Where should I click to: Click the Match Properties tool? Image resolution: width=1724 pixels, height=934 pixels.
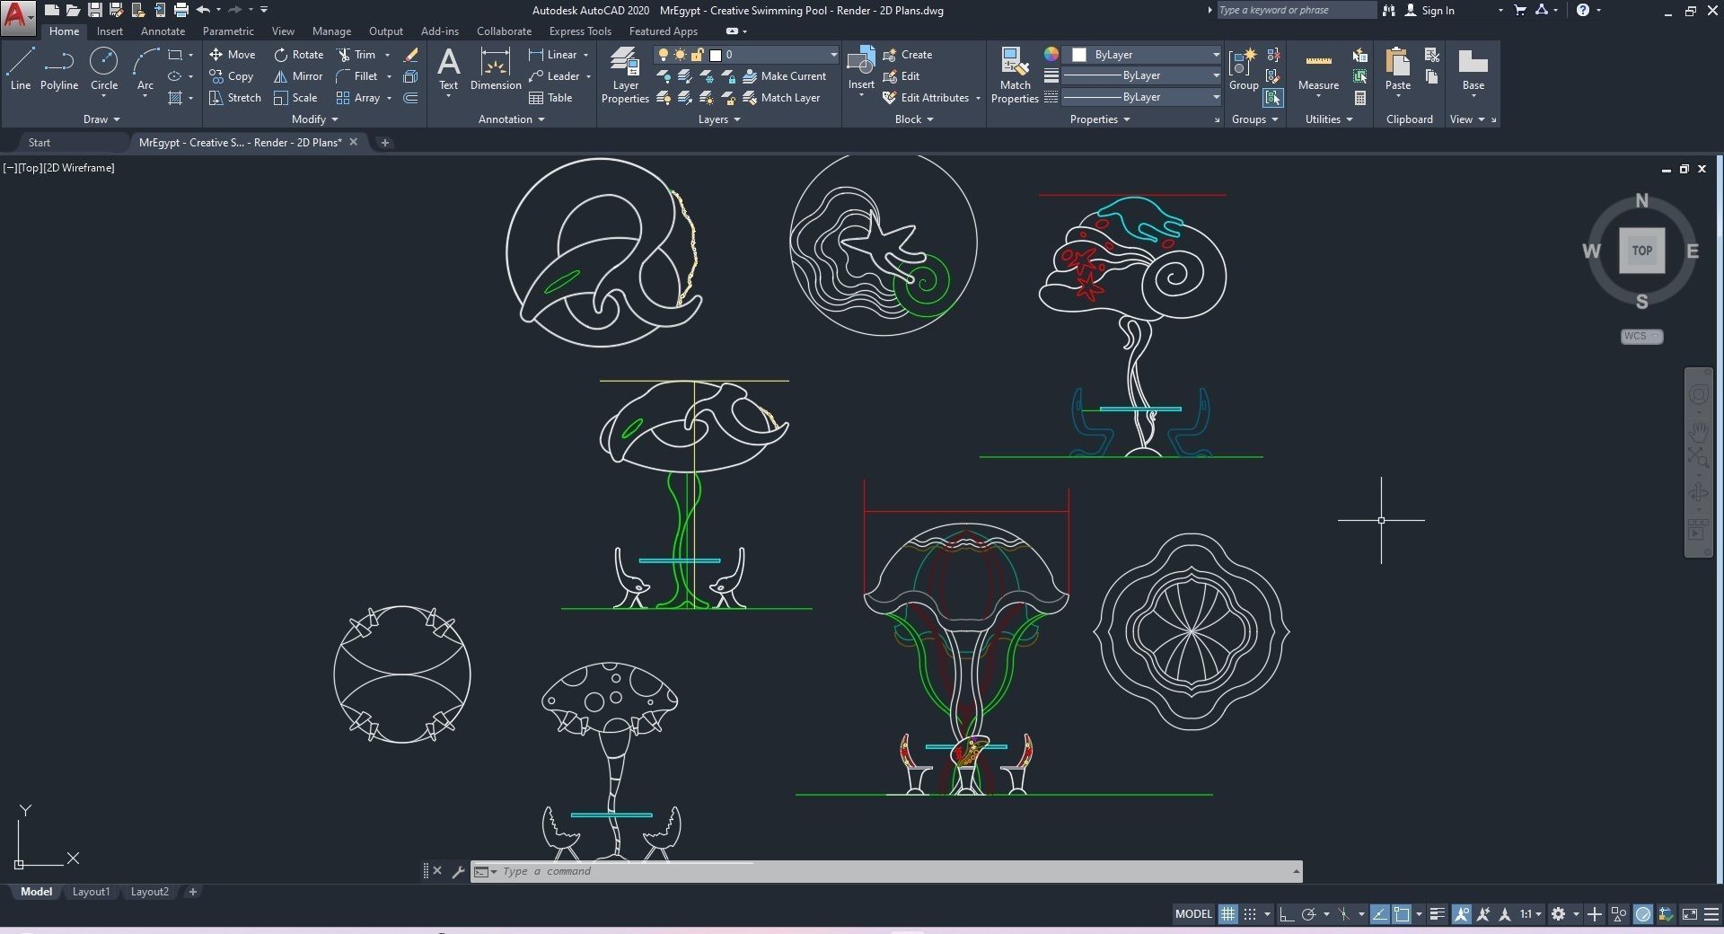[x=1015, y=75]
